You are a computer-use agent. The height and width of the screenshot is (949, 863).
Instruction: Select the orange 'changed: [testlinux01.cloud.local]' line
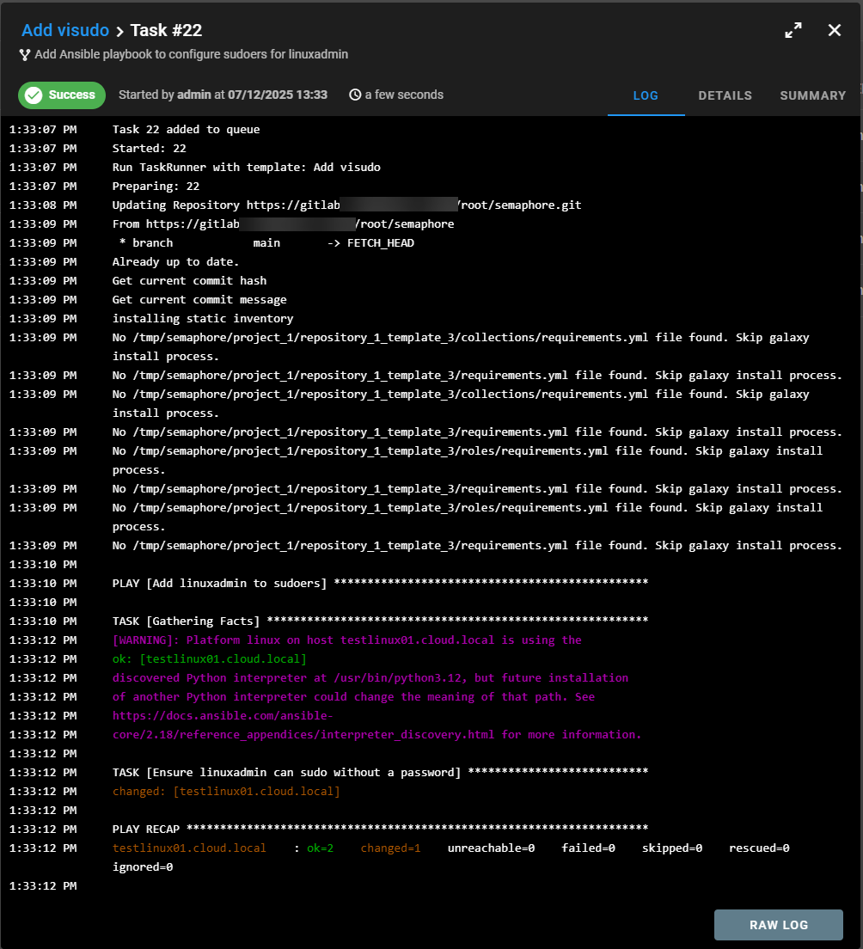[226, 791]
